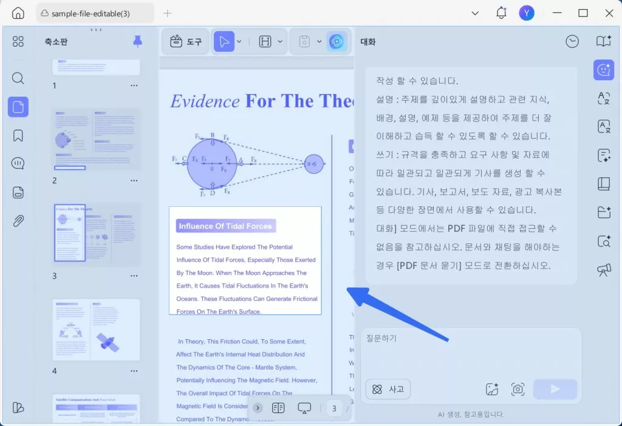Image resolution: width=622 pixels, height=426 pixels.
Task: Expand the save options dropdown arrow
Action: (320, 42)
